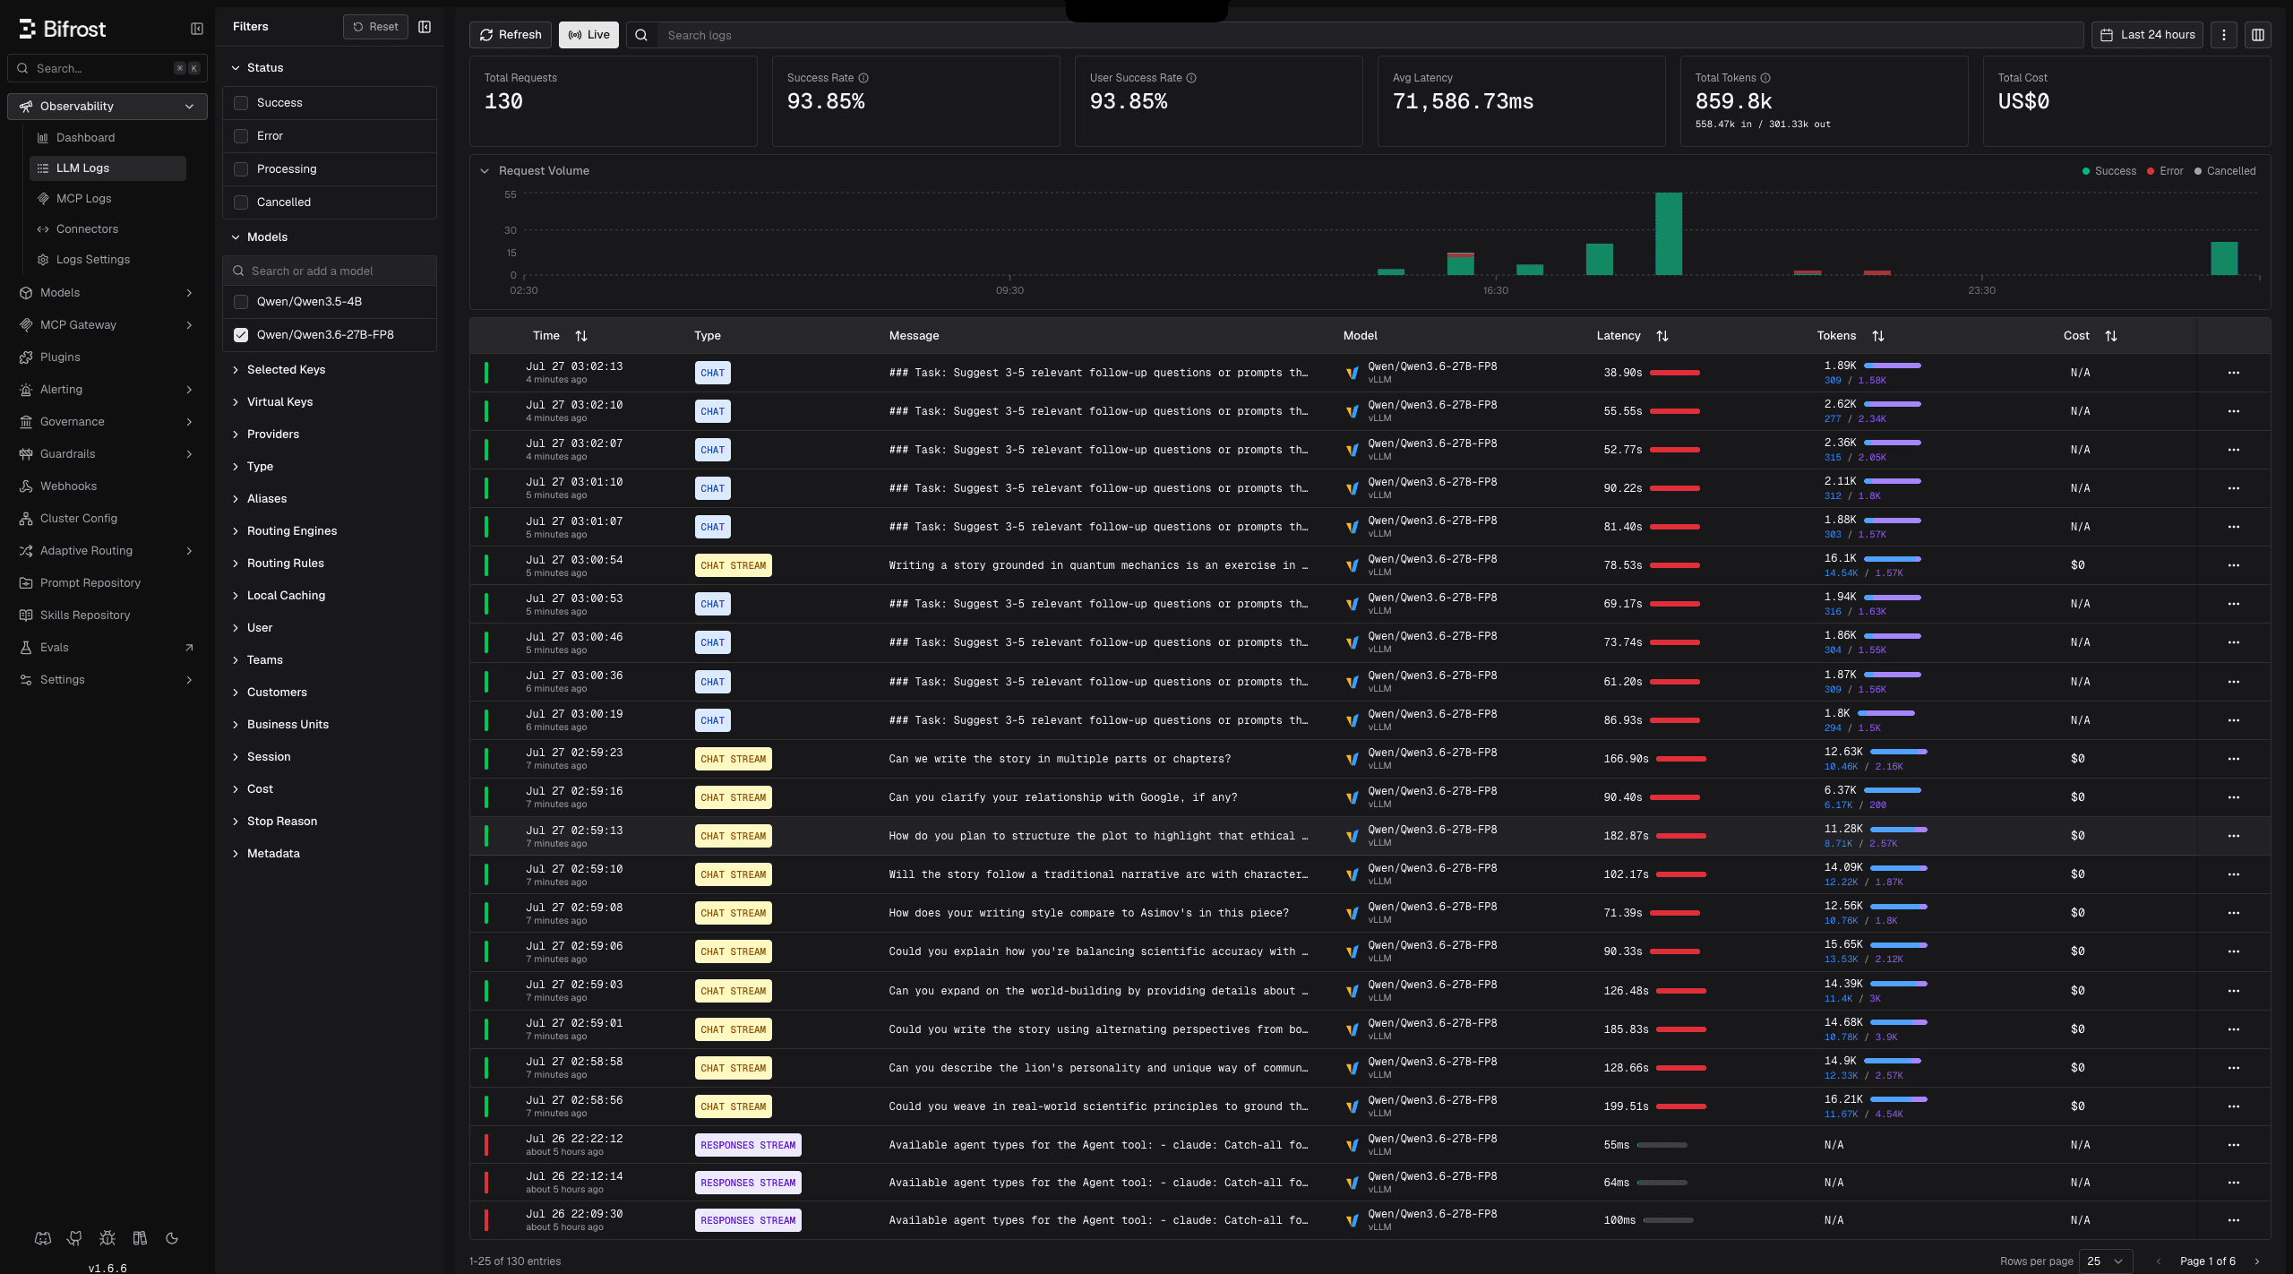
Task: Click the Refresh button
Action: point(511,35)
